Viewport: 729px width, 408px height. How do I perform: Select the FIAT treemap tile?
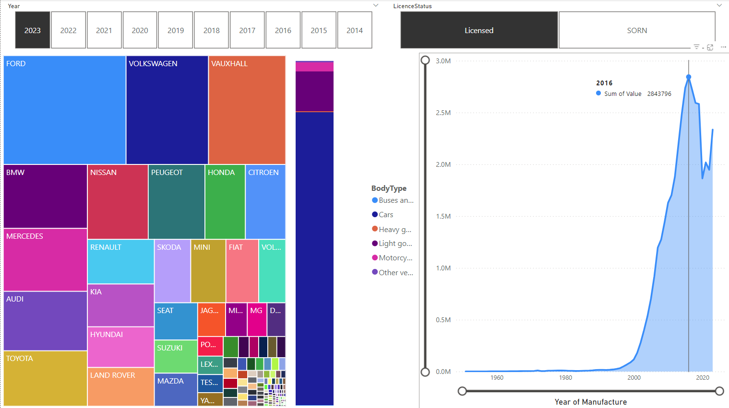point(242,271)
